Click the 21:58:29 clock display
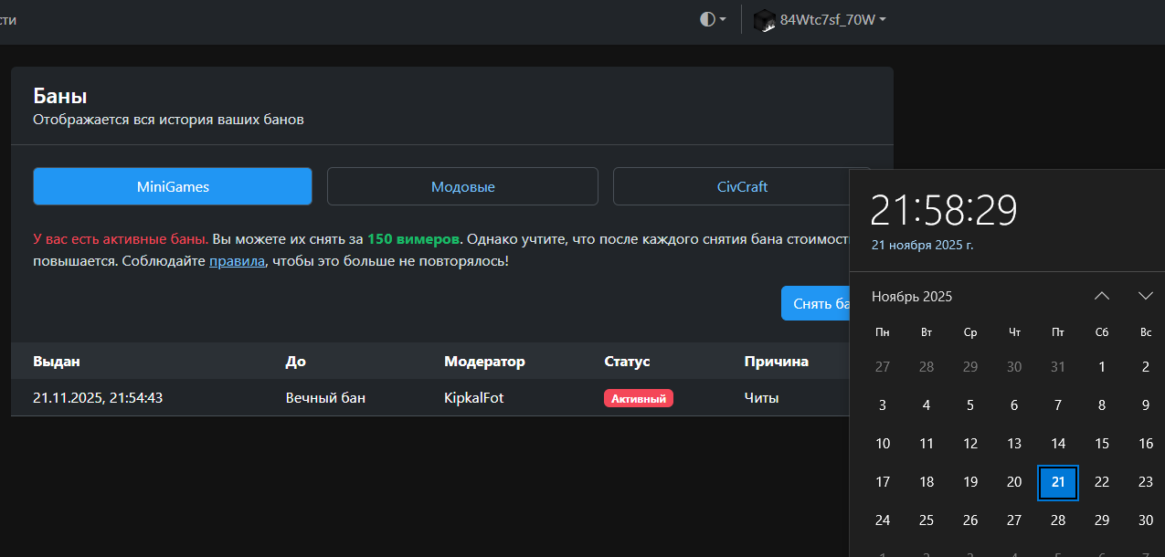 tap(943, 211)
